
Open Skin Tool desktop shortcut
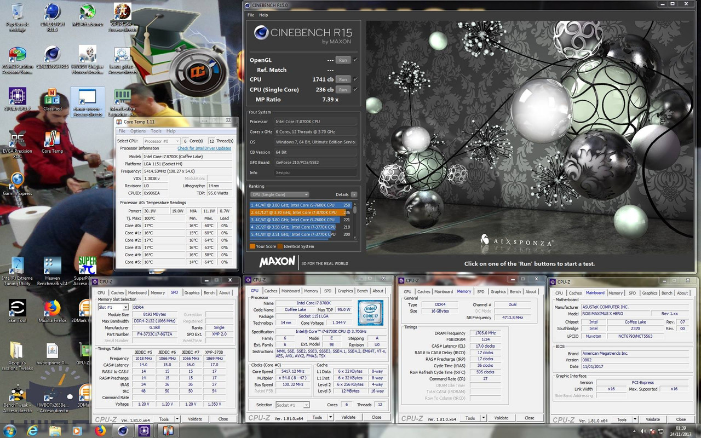[x=18, y=311]
